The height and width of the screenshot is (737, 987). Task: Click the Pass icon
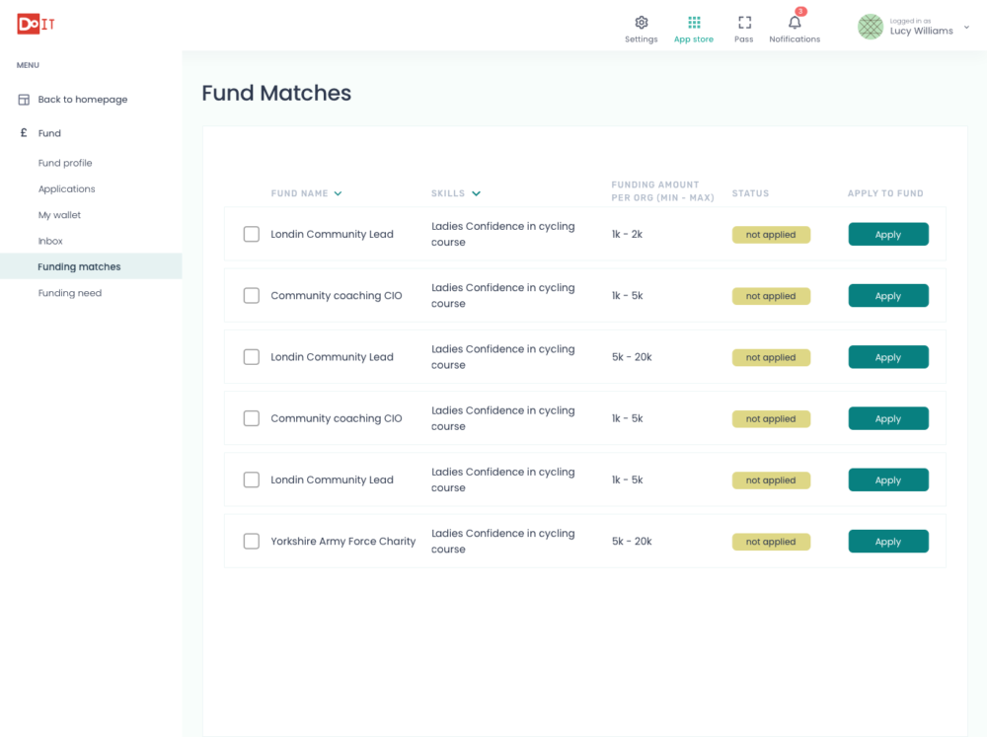pos(744,23)
